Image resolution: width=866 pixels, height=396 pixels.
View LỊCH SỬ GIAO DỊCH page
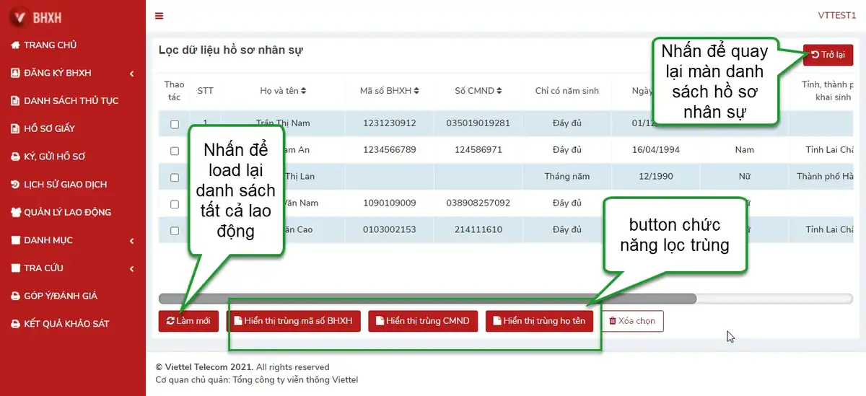click(65, 184)
